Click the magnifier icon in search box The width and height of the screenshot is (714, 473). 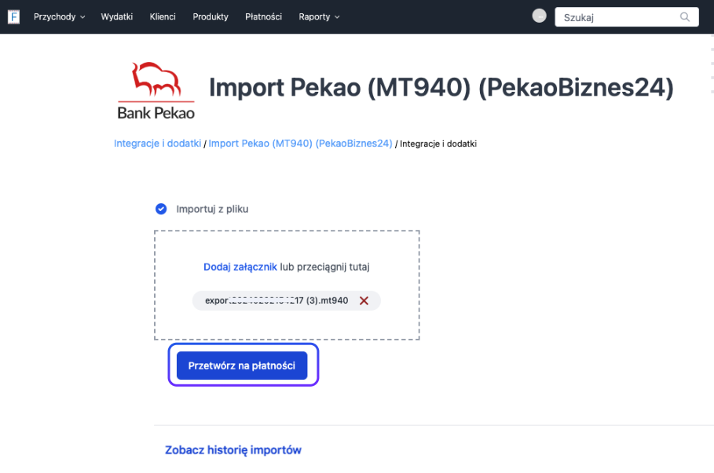point(684,16)
